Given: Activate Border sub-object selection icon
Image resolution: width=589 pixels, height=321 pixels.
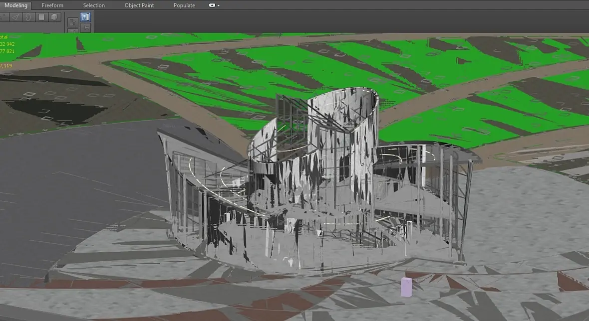Looking at the screenshot, I should coord(29,17).
